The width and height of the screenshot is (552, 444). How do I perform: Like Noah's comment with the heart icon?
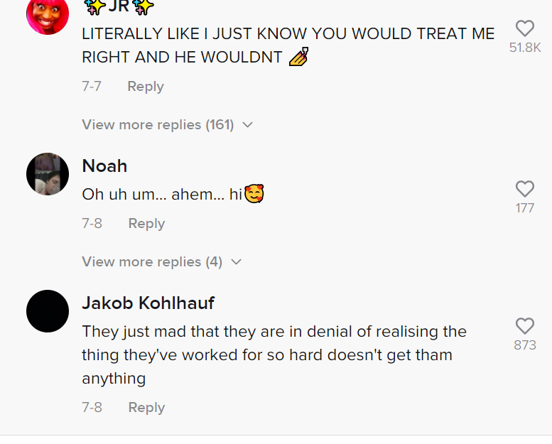point(525,189)
